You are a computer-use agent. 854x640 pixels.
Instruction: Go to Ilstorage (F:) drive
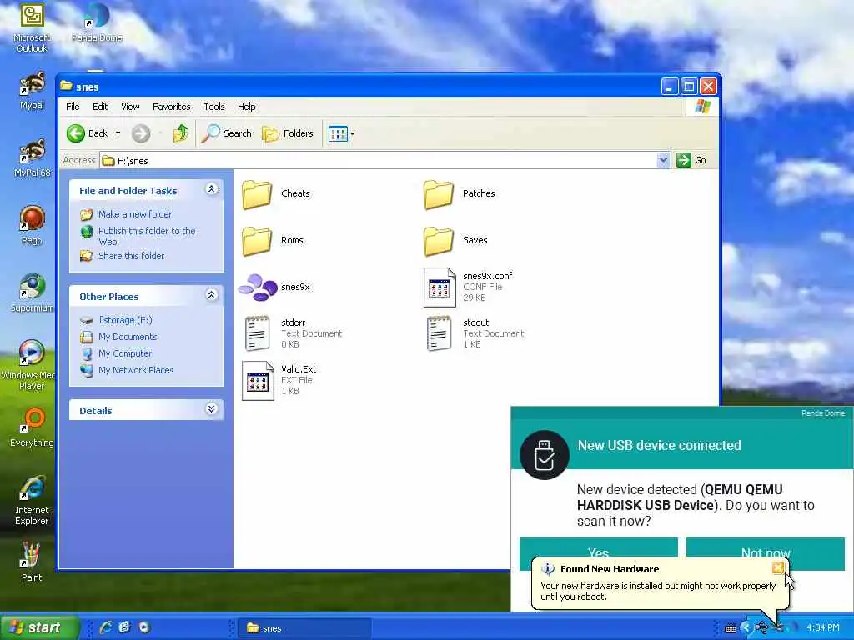(125, 320)
